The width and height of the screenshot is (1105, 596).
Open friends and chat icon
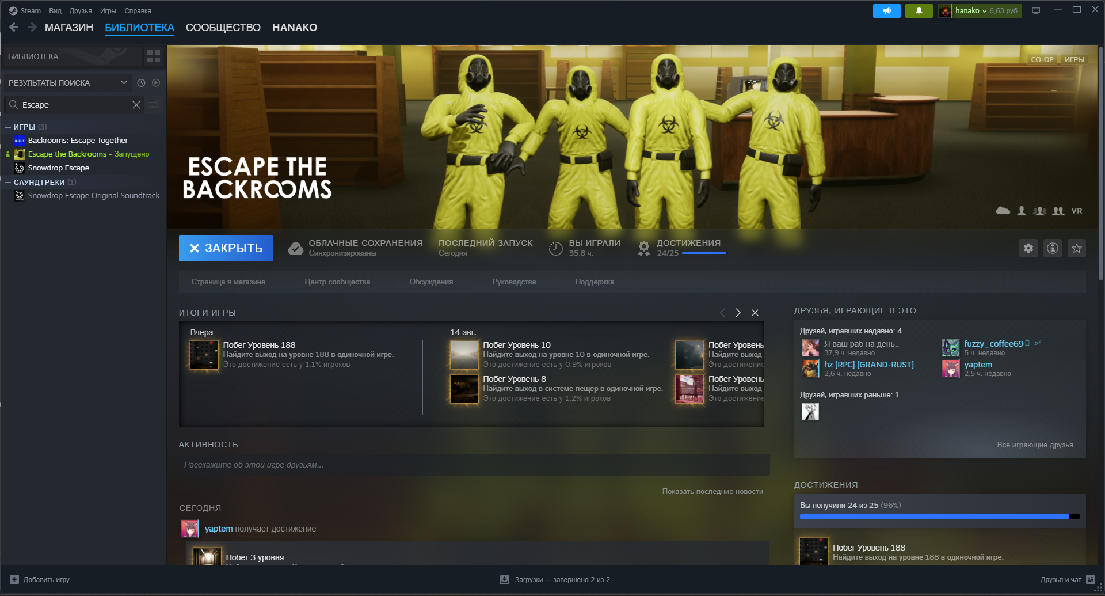[x=1091, y=580]
